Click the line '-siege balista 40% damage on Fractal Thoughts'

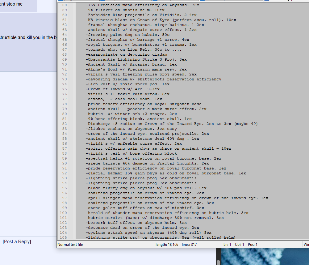(147, 163)
